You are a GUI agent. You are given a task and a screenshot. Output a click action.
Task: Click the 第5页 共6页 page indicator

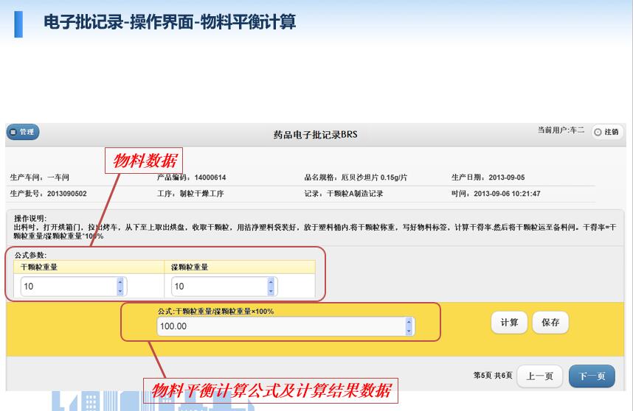pos(492,376)
